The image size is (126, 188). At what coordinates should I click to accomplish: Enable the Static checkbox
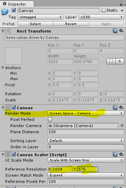point(104,10)
